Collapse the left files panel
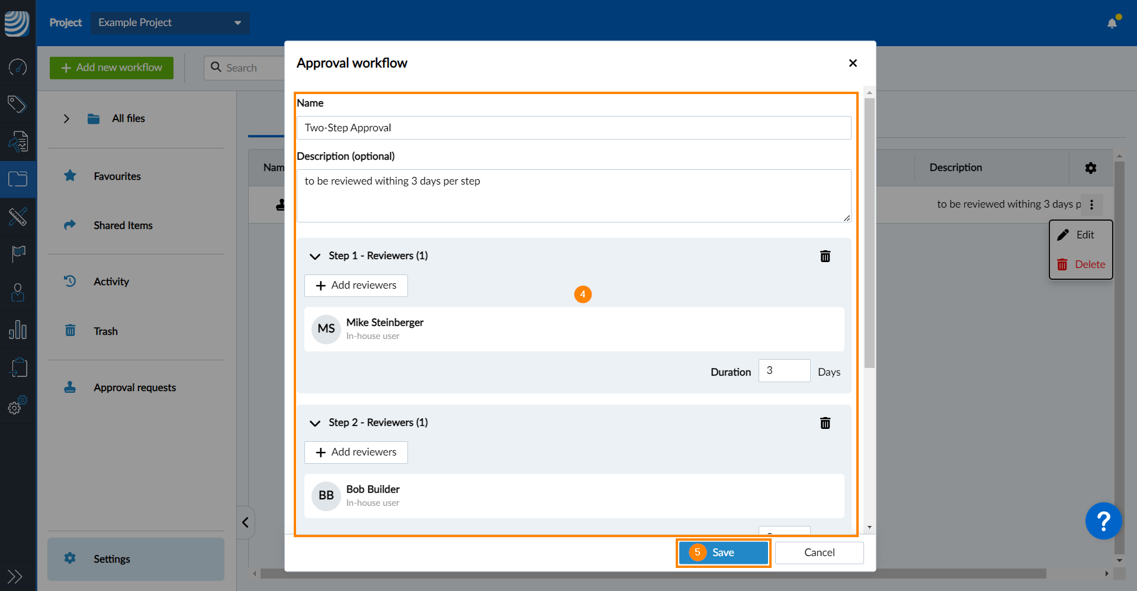Viewport: 1137px width, 591px height. click(x=245, y=522)
